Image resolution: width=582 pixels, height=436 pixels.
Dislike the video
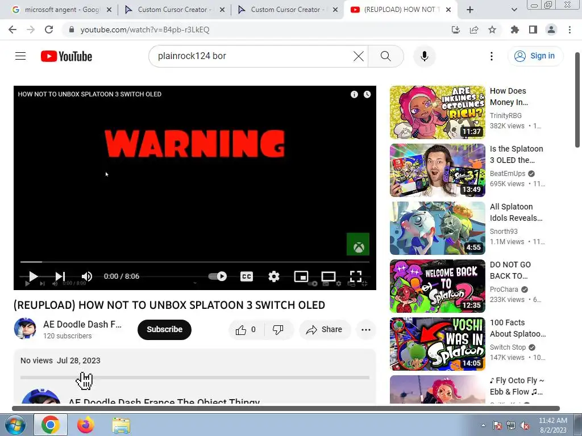278,330
